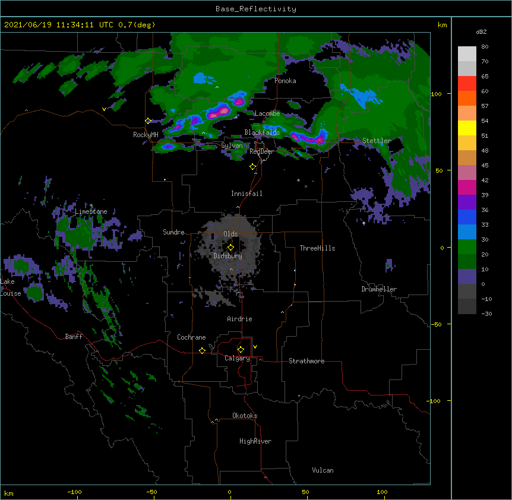Pick the light blue swatch between 33 and 30 dBZ
Screen dimensions: 512x500
click(x=467, y=232)
